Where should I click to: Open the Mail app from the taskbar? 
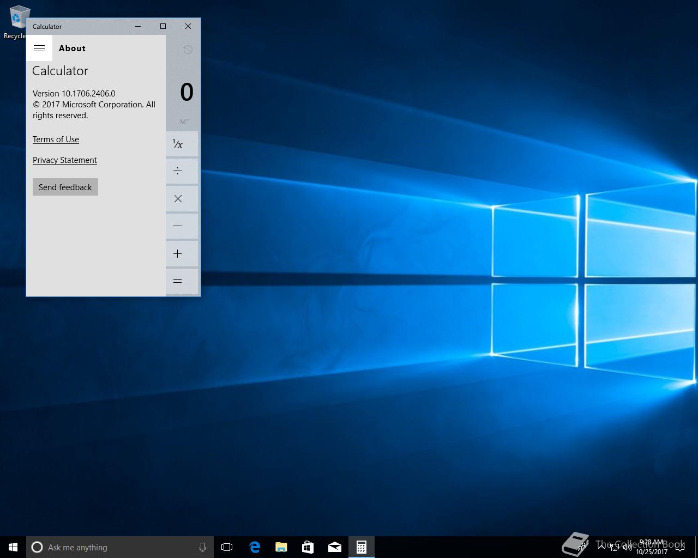pos(334,547)
